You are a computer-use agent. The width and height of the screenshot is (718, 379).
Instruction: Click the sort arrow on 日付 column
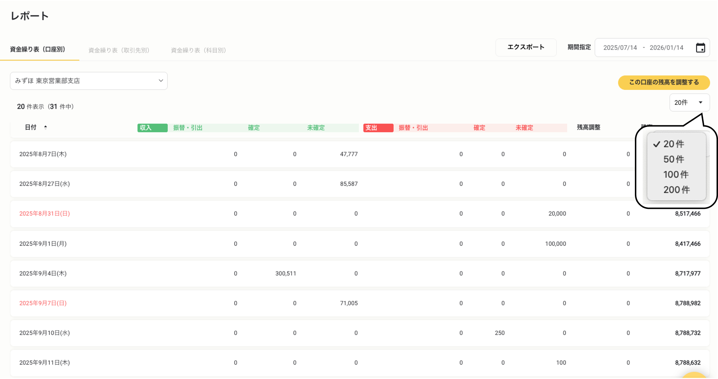46,127
